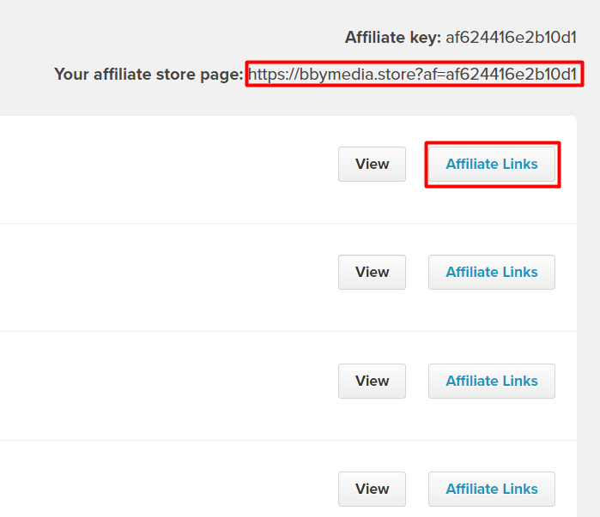Click the affiliate key value af624416e2b10d1
The width and height of the screenshot is (600, 517).
(x=512, y=38)
